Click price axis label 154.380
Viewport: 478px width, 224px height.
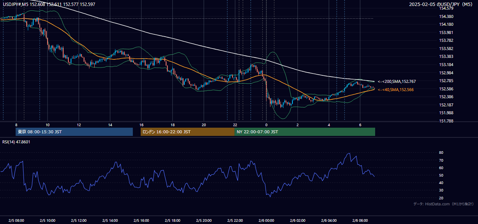point(446,16)
